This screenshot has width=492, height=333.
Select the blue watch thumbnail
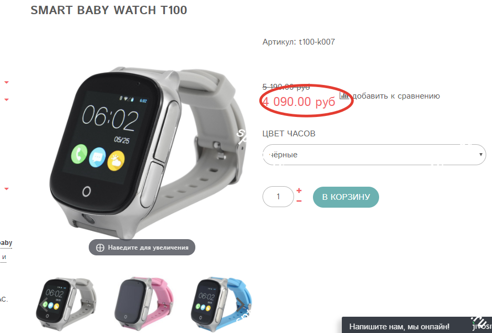[x=222, y=303]
